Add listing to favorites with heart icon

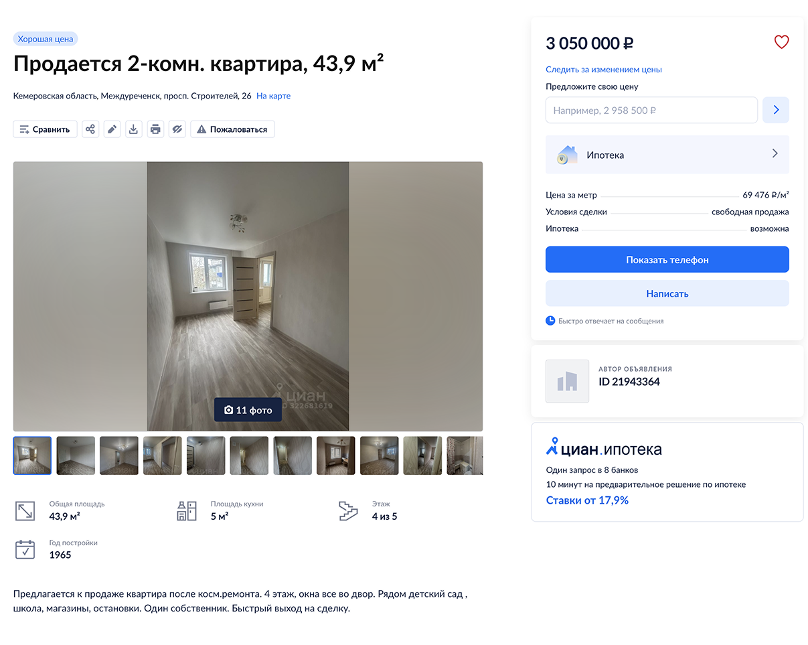tap(781, 42)
